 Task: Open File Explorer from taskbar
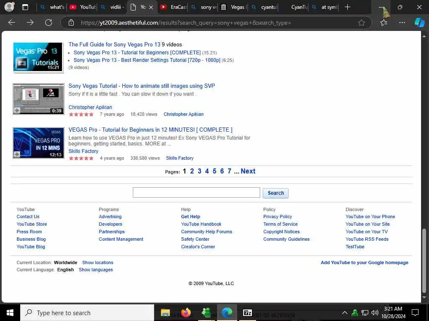165,313
